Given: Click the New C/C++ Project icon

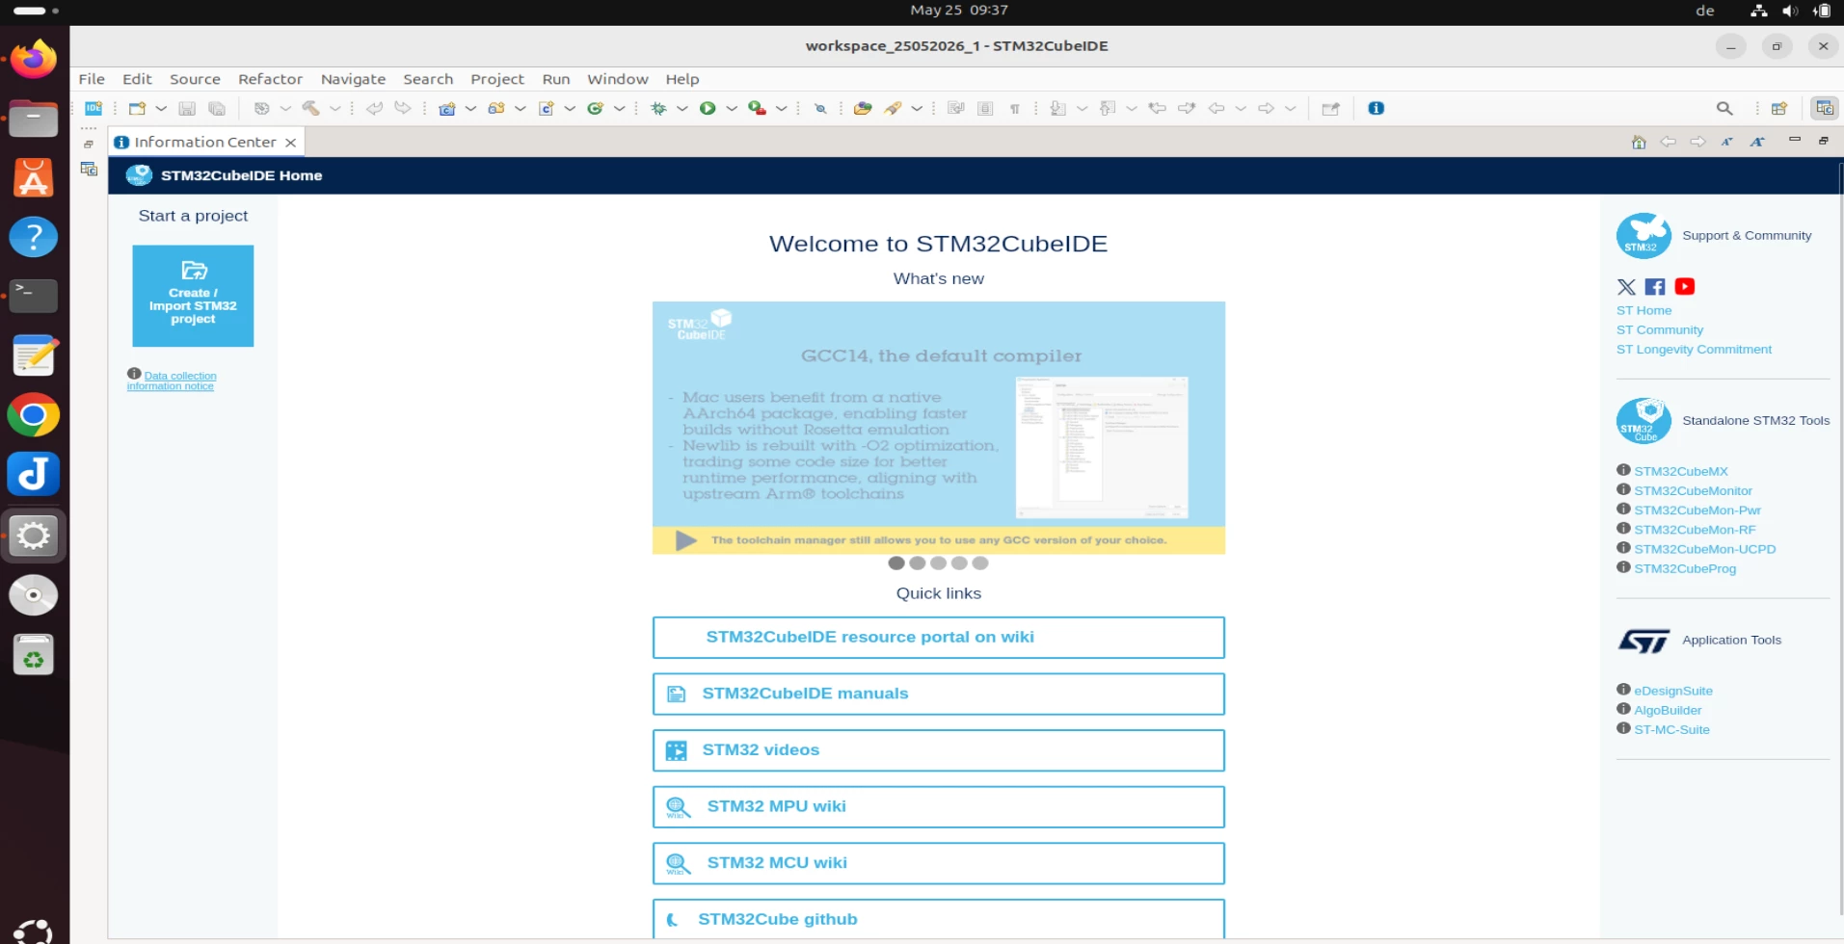Looking at the screenshot, I should 447,109.
